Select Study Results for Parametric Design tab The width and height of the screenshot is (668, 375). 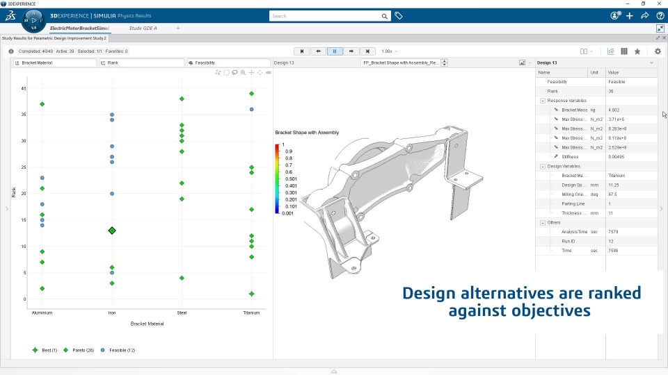(x=54, y=38)
